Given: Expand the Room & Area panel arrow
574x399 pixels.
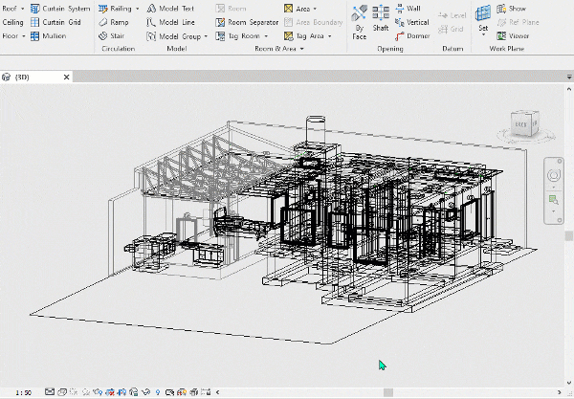Looking at the screenshot, I should tap(302, 49).
